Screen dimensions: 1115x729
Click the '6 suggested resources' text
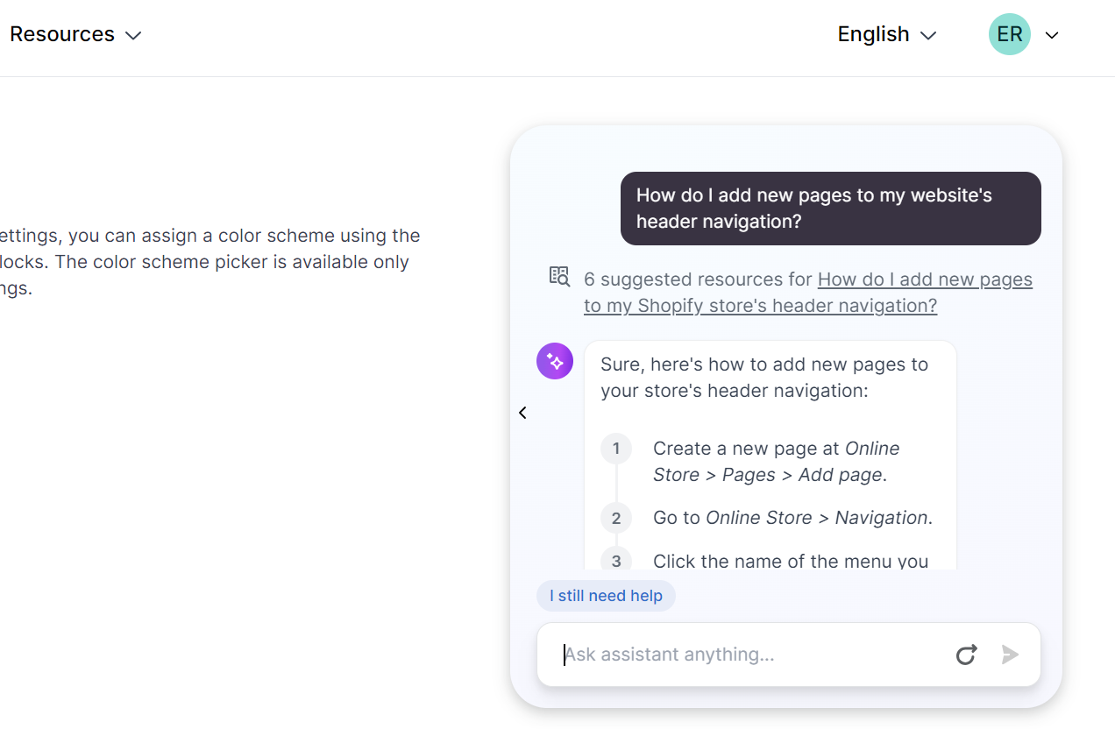point(695,279)
